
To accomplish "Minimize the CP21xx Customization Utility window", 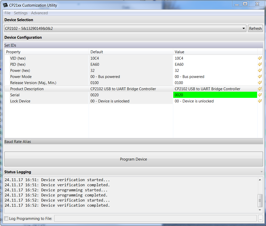I will 237,4.
